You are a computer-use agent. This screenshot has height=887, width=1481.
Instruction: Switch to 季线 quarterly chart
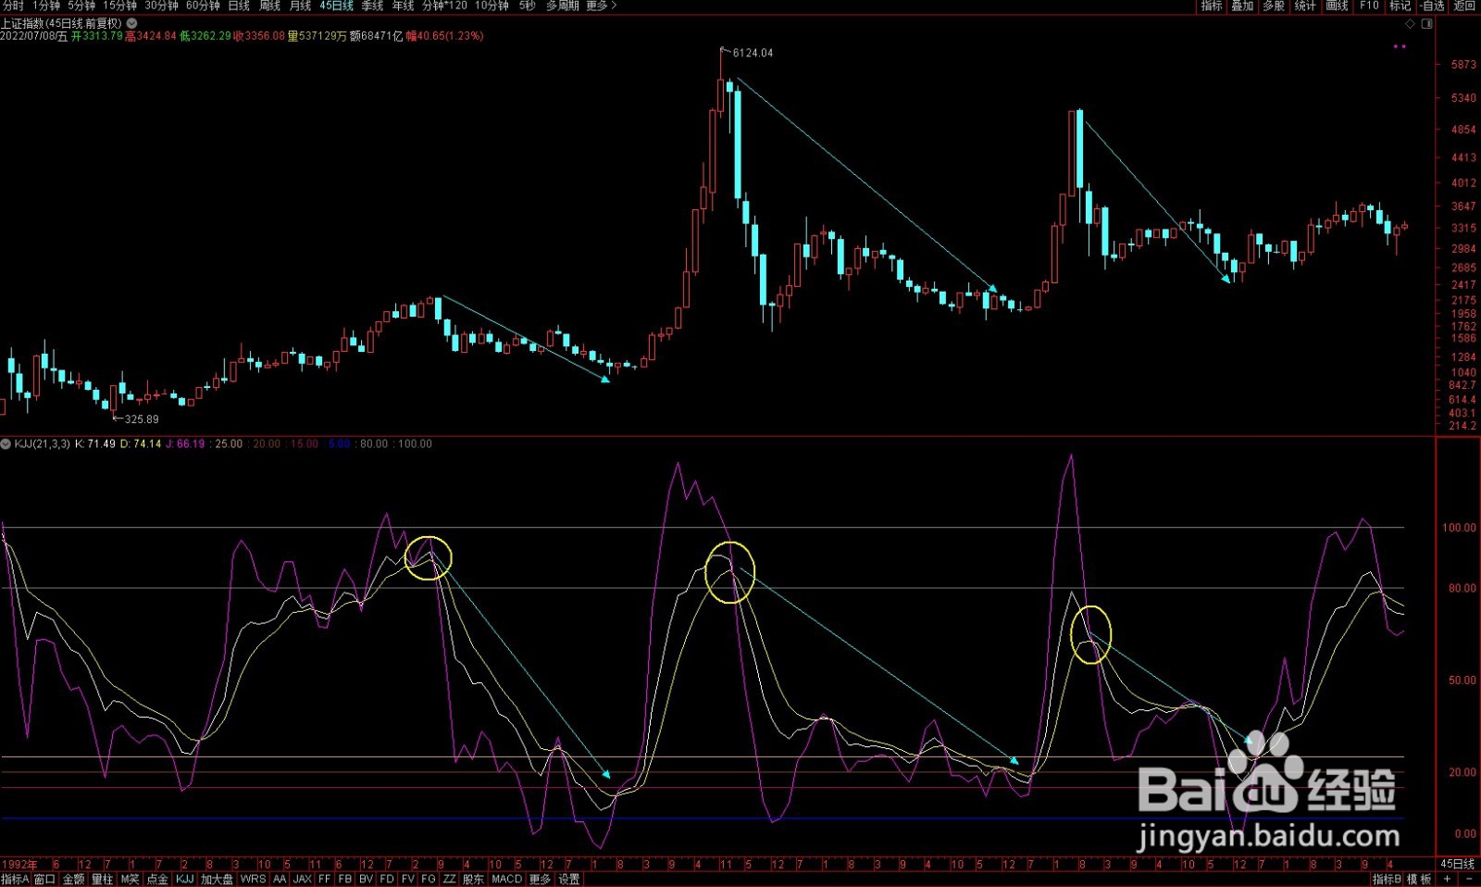coord(372,6)
